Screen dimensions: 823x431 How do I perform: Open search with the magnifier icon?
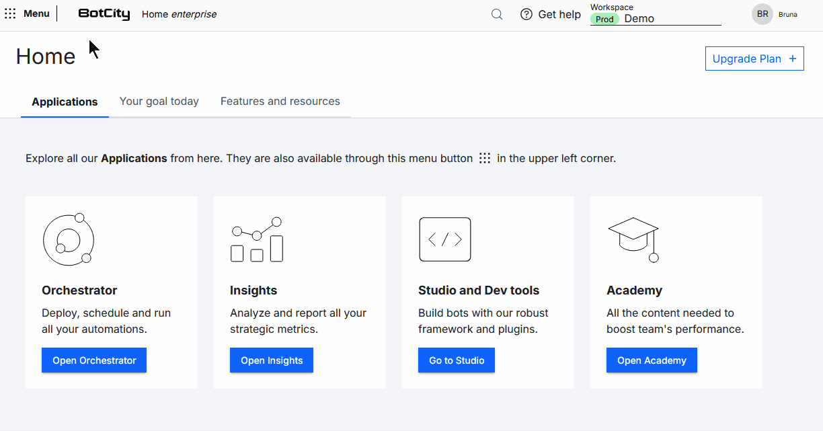497,14
